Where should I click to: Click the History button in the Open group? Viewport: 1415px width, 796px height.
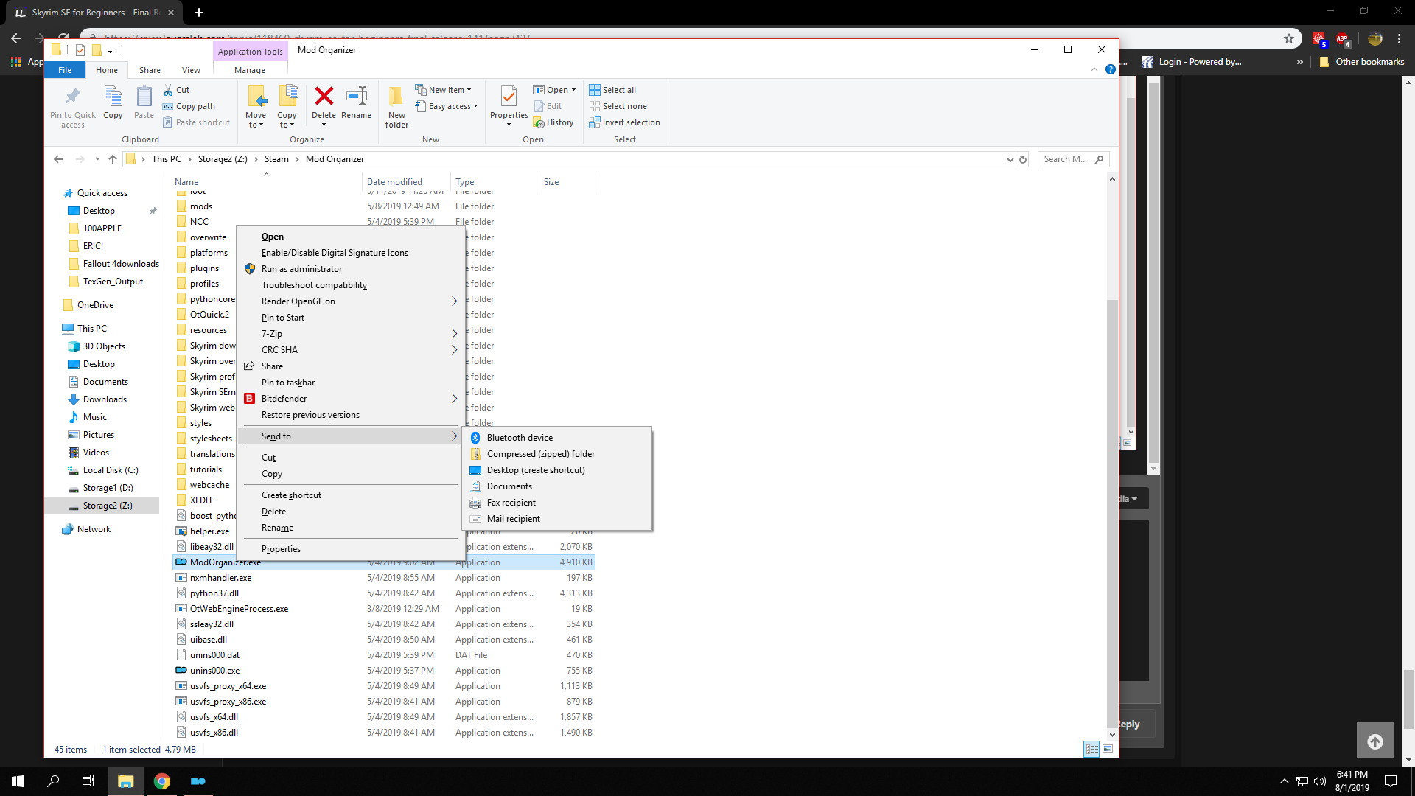(553, 122)
